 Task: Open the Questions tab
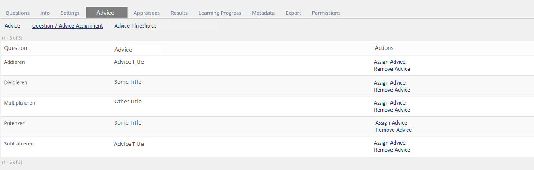click(x=18, y=13)
